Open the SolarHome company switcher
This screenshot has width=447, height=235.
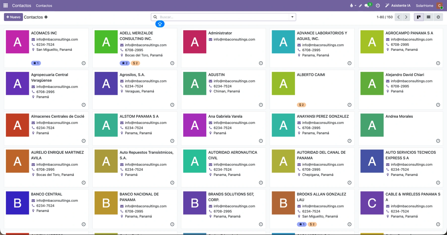click(x=424, y=6)
